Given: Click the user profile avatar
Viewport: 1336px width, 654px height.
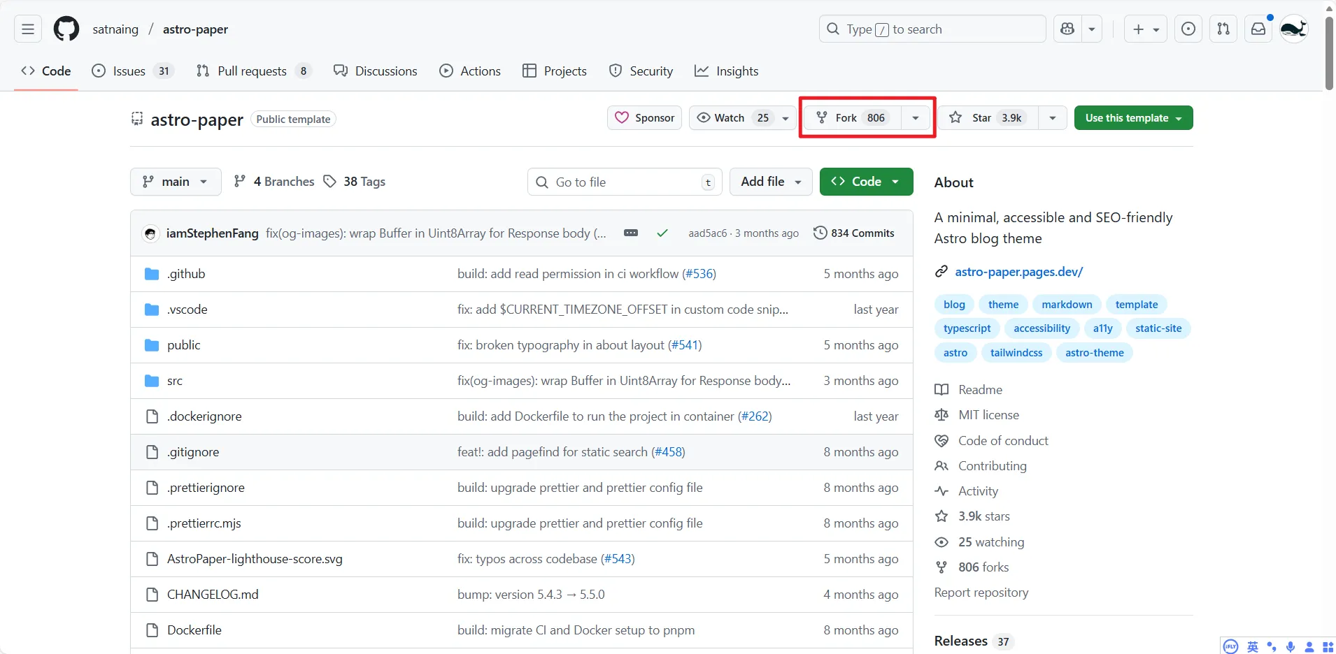Looking at the screenshot, I should (x=1293, y=29).
